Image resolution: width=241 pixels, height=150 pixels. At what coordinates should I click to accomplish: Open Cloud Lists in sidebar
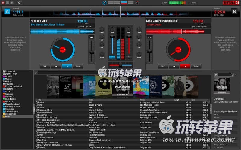[10, 99]
